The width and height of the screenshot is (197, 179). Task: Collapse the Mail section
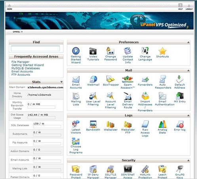coord(188,70)
